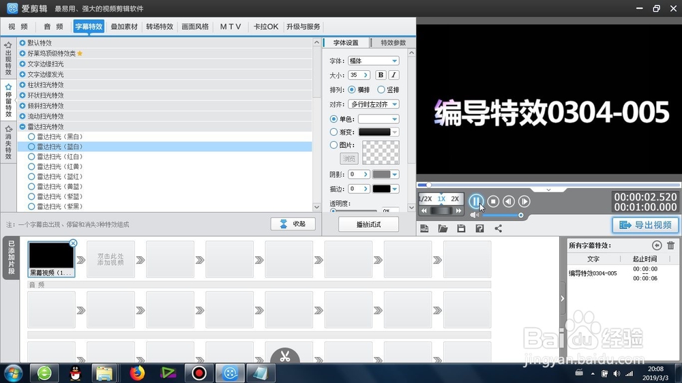This screenshot has width=682, height=383.
Task: Expand 好莱坞顶级特效类 category
Action: tap(23, 53)
